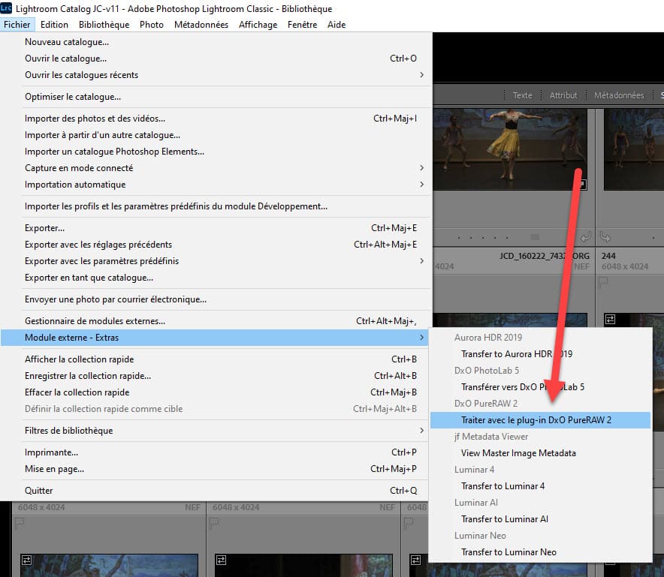Select Optimiser le catalogue...
The height and width of the screenshot is (577, 664).
tap(216, 97)
